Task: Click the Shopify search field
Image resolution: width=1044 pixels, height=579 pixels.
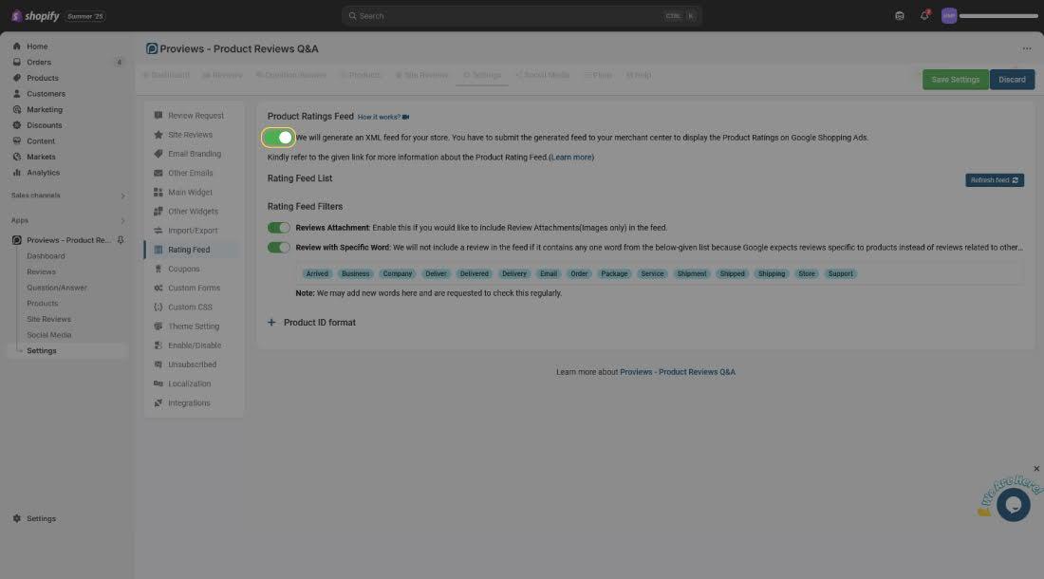Action: tap(521, 16)
